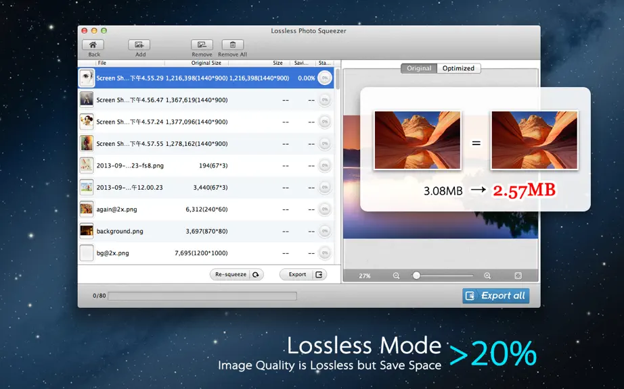The image size is (624, 389).
Task: Clear list with Remove All trash icon
Action: [x=232, y=45]
